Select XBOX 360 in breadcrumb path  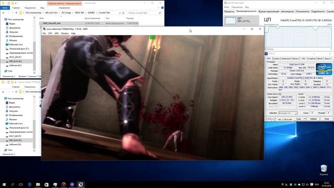[x=79, y=13]
